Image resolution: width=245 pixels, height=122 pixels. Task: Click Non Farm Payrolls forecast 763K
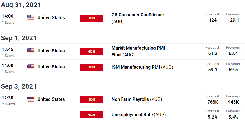(x=213, y=102)
